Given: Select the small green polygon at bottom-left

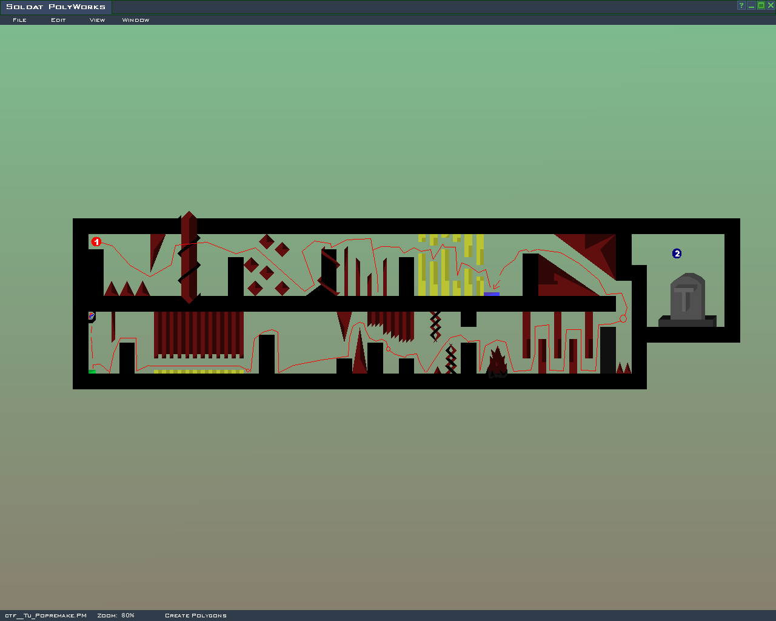Looking at the screenshot, I should [x=92, y=371].
